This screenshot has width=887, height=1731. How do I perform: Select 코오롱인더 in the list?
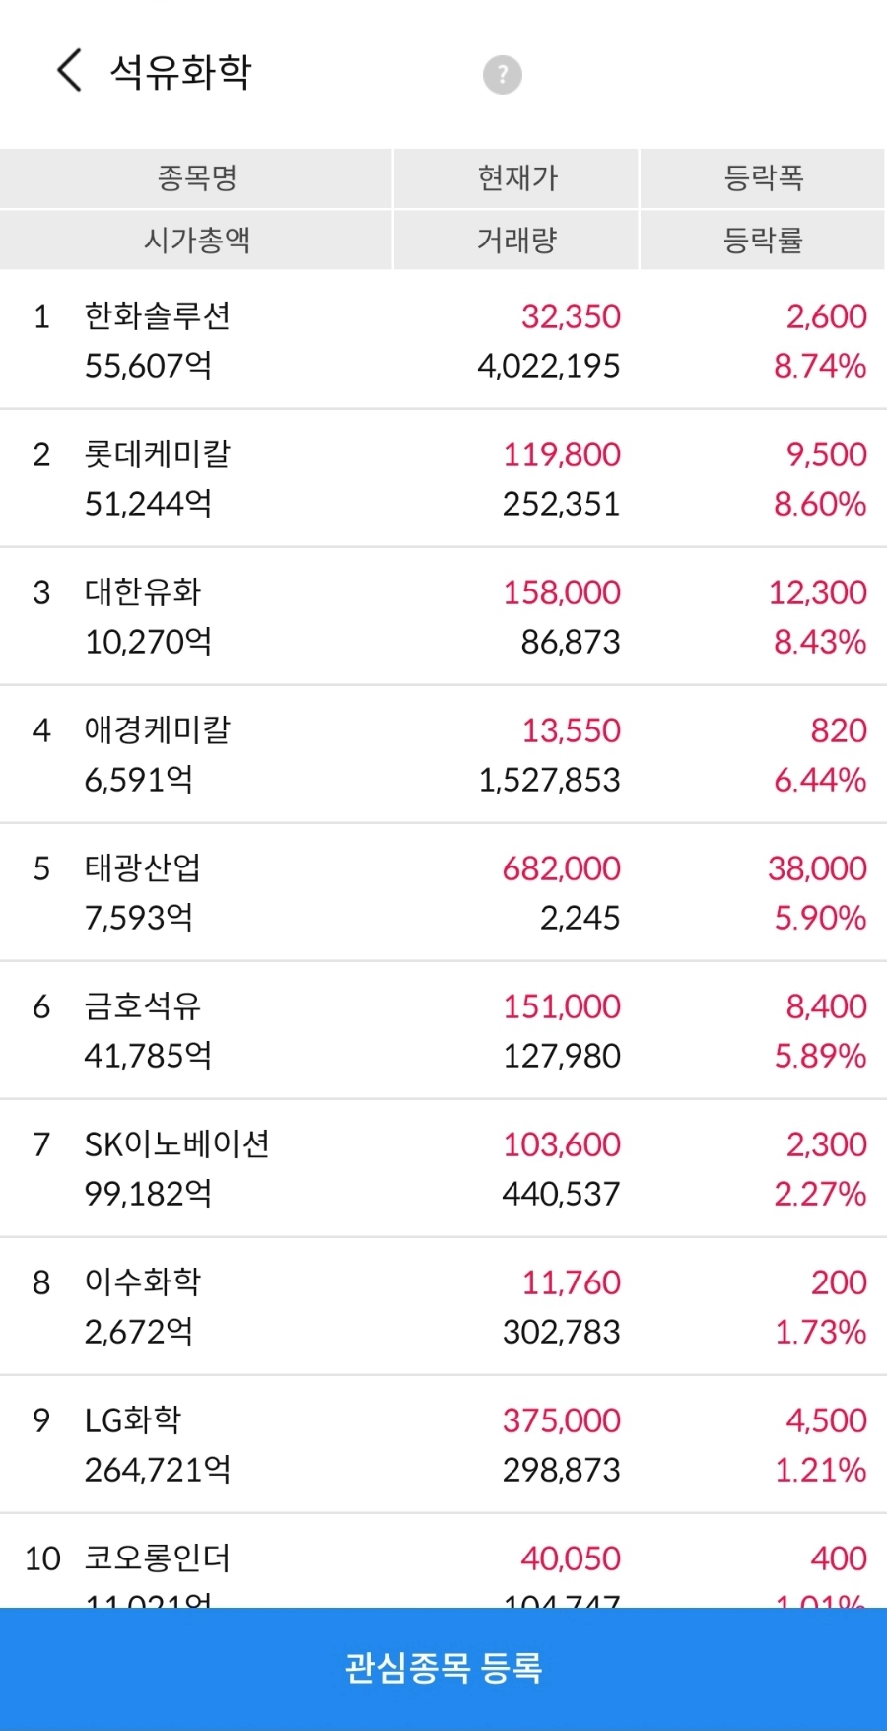(x=443, y=1561)
